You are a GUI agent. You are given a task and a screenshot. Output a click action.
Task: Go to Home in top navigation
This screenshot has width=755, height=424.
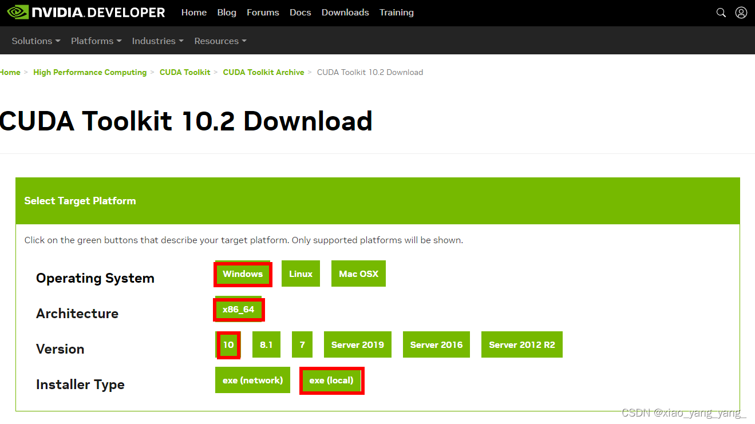point(194,13)
